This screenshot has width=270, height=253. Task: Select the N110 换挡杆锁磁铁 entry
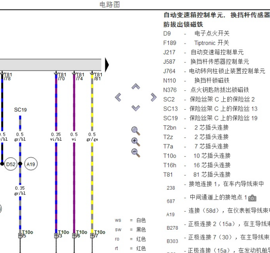click(196, 80)
